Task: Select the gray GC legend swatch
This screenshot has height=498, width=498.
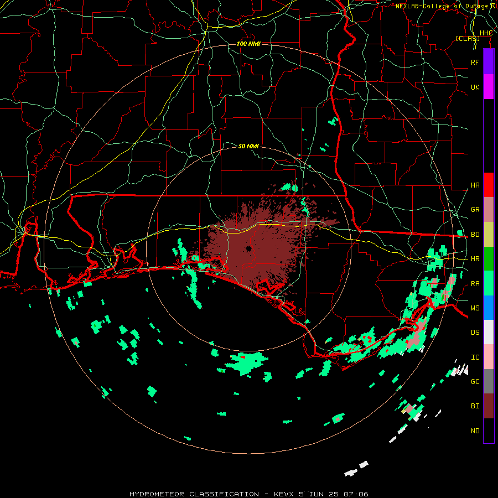Action: tap(489, 381)
